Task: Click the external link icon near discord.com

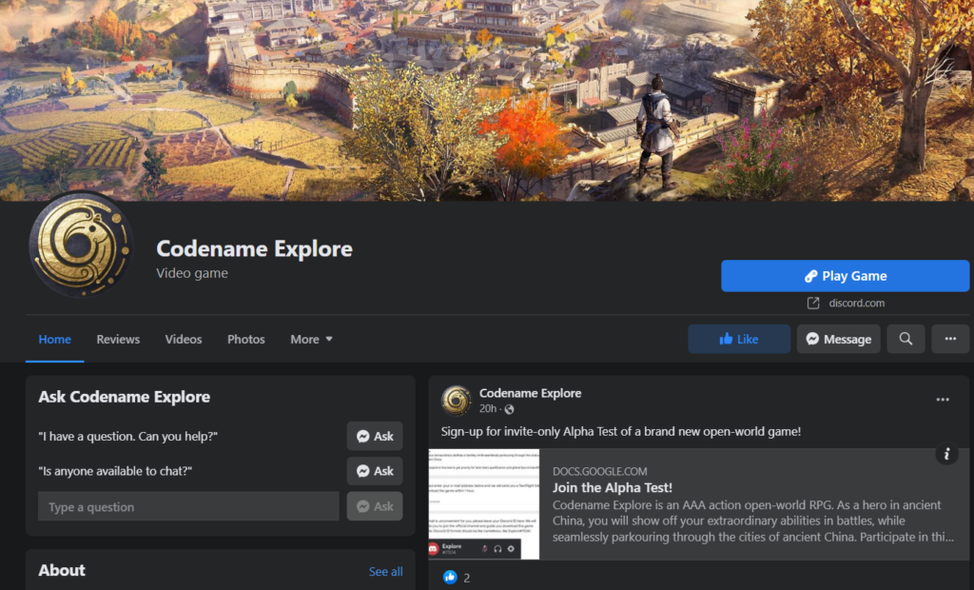Action: click(x=812, y=303)
